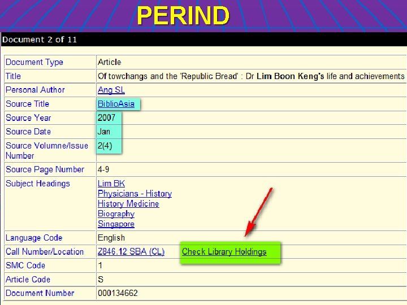
Task: Open the History Medicine subject heading
Action: [128, 204]
